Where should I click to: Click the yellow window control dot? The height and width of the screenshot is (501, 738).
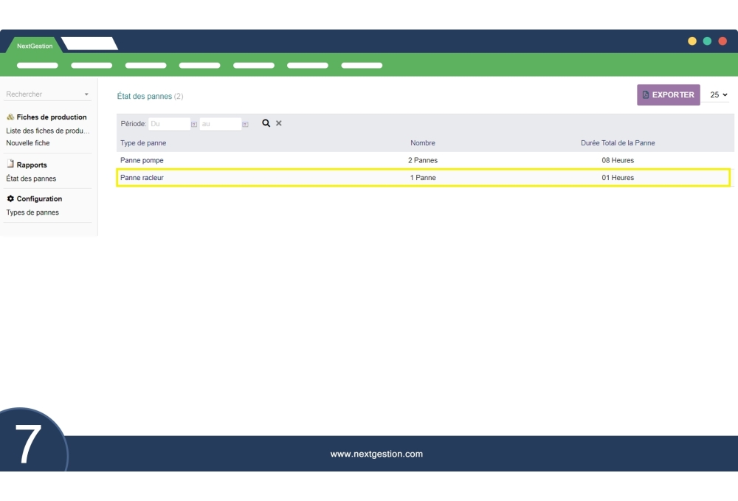coord(692,41)
